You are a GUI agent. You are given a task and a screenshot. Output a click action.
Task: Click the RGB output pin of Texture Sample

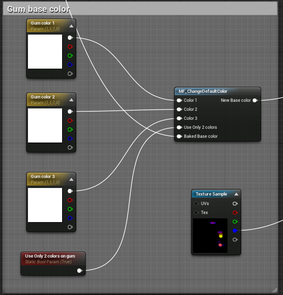[x=235, y=204]
